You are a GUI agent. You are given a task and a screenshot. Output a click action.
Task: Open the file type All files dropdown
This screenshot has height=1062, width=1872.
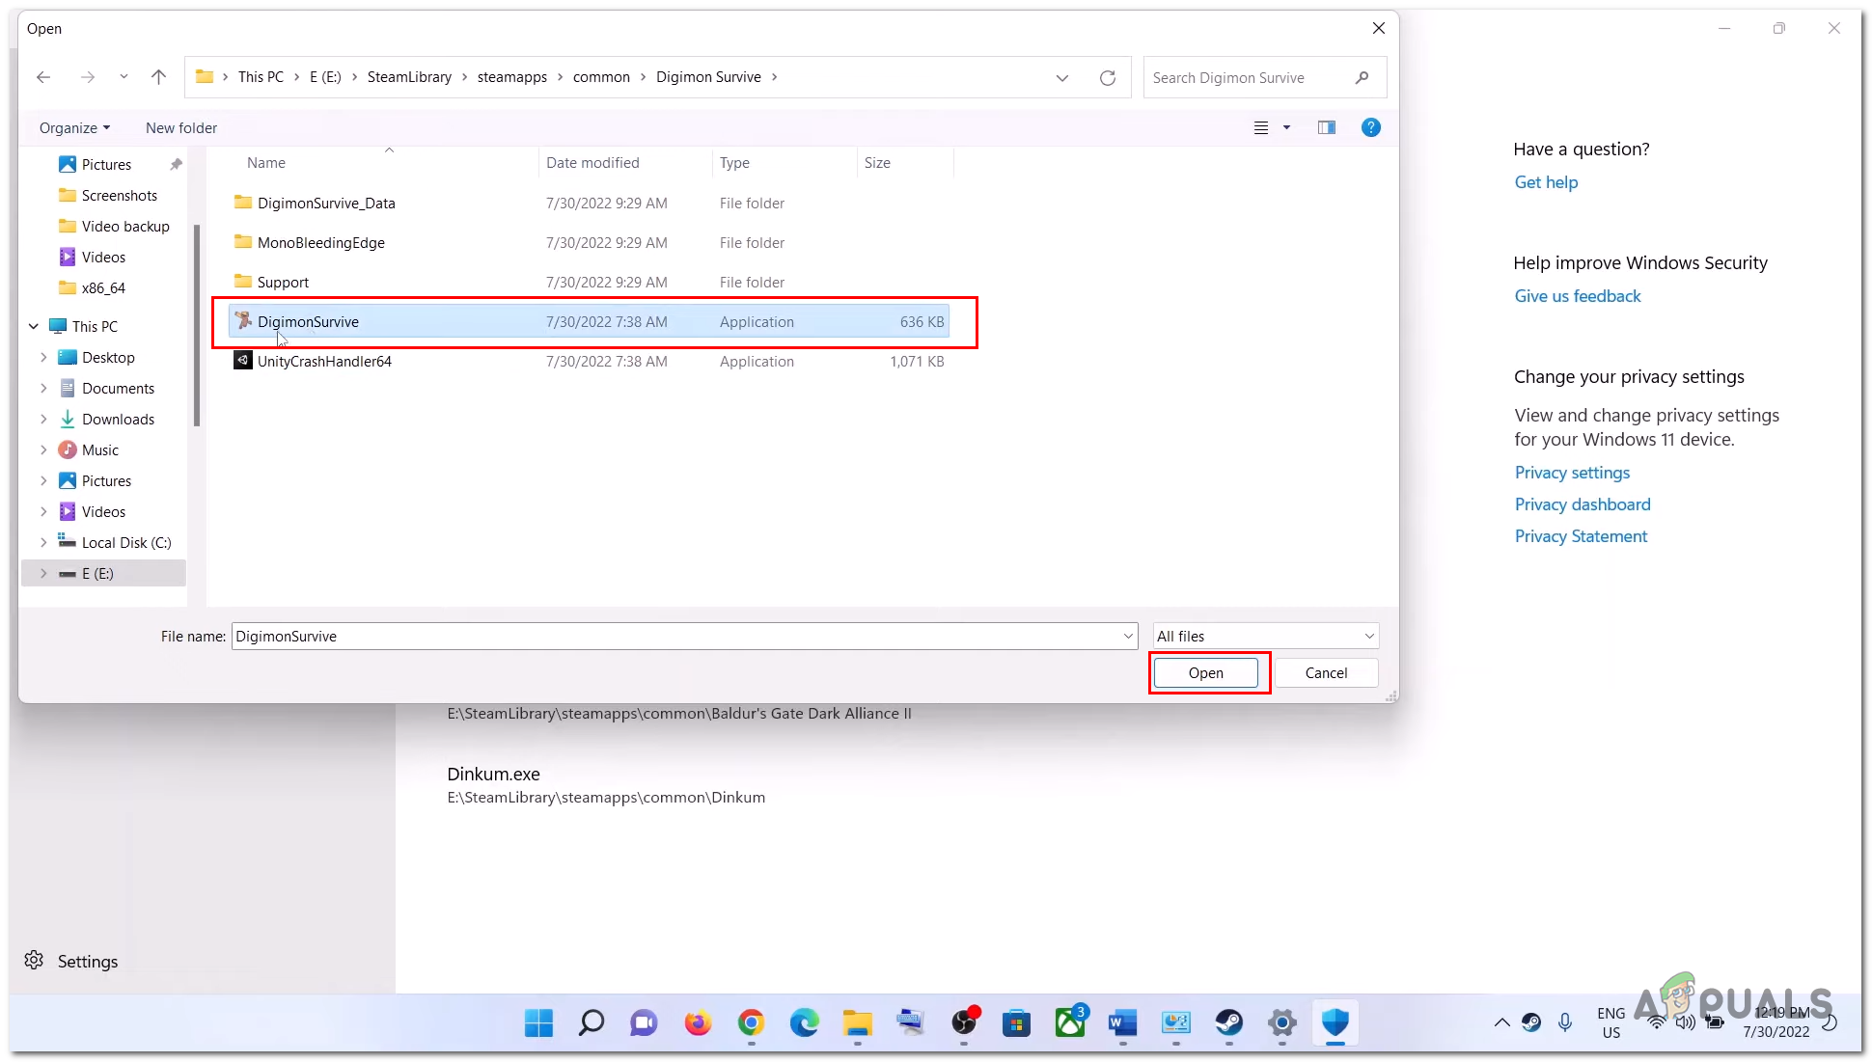[x=1266, y=637]
